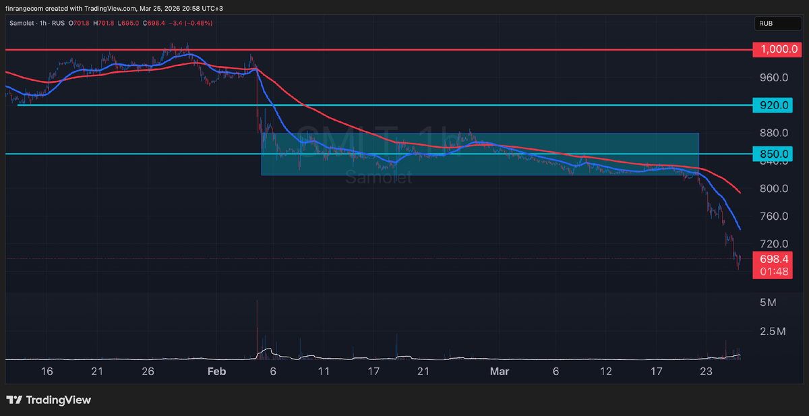Click the 800.0 price axis value
809x416 pixels.
pyautogui.click(x=773, y=189)
